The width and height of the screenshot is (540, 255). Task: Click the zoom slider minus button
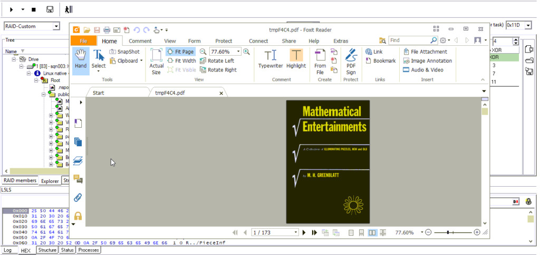click(x=428, y=232)
